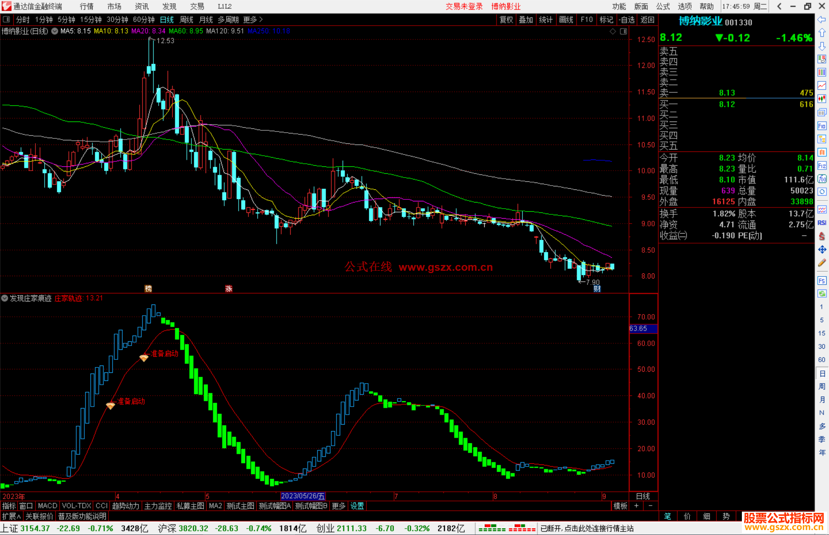Open the F12 icon in sidebar
Screen dimensions: 829x535
[822, 166]
